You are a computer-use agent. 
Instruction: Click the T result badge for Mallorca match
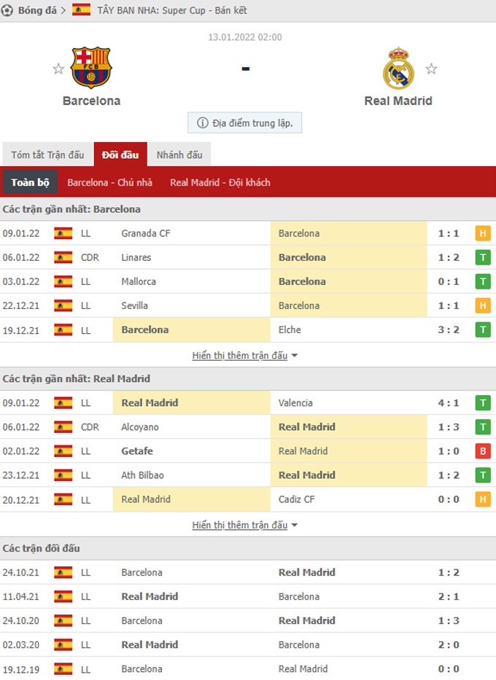click(483, 281)
